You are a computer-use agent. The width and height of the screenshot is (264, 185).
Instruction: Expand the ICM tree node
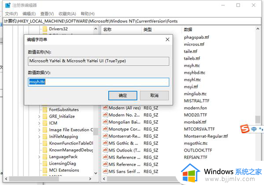point(39,123)
